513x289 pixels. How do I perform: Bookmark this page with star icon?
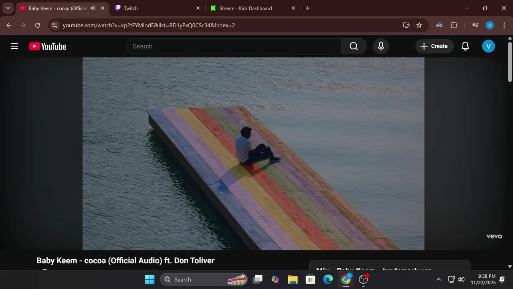point(419,25)
